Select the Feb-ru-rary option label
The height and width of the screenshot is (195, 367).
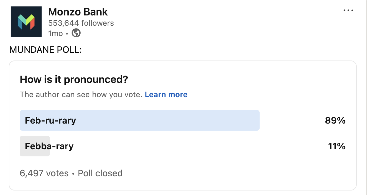(x=51, y=121)
